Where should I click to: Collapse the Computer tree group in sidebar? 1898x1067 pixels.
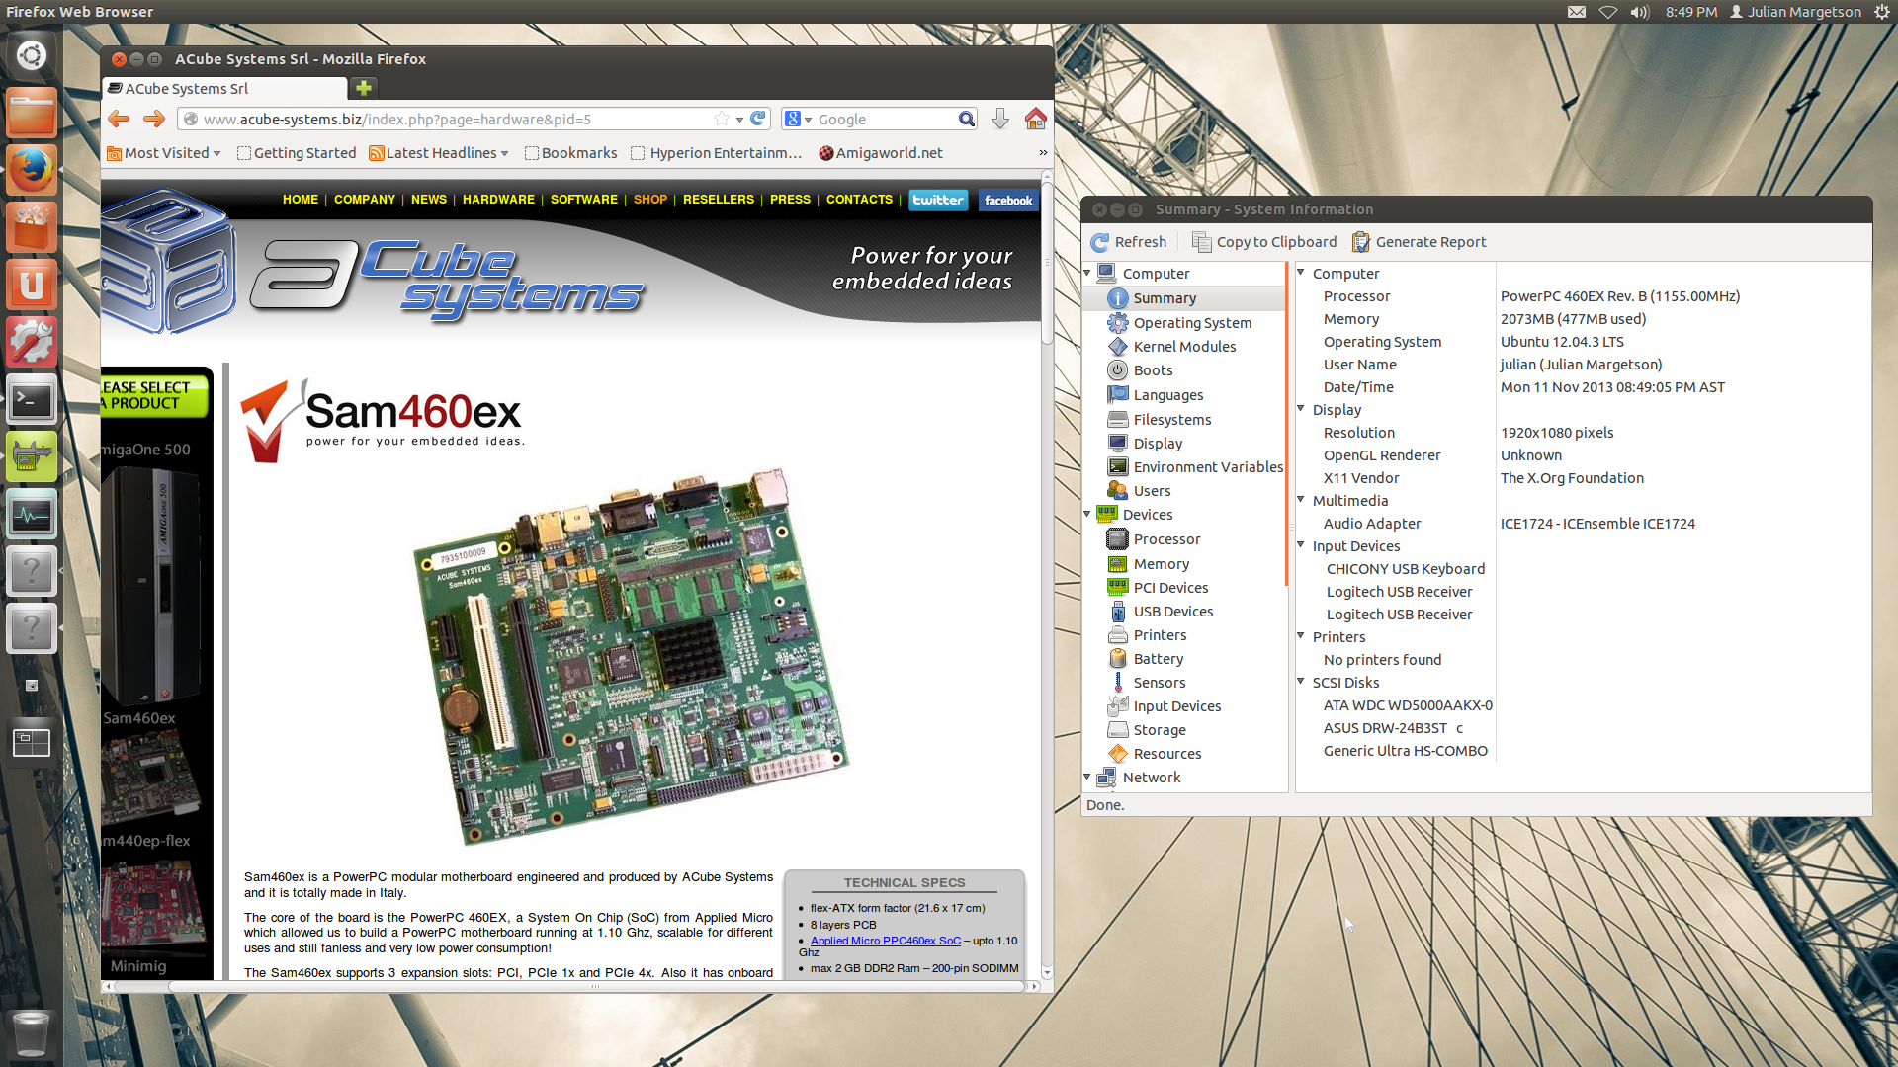(1087, 273)
